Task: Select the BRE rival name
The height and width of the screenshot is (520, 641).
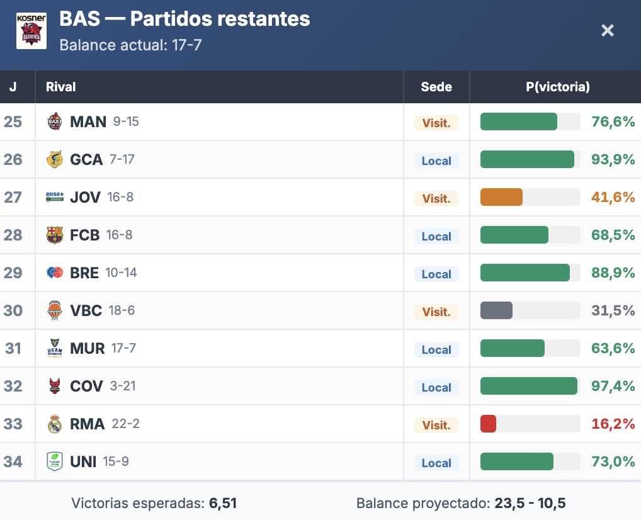Action: point(84,273)
